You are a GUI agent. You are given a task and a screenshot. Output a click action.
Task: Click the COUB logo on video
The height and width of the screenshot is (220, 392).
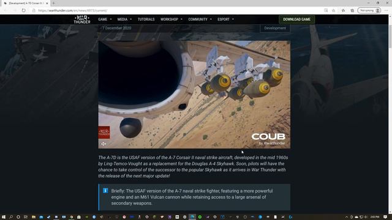tap(268, 136)
